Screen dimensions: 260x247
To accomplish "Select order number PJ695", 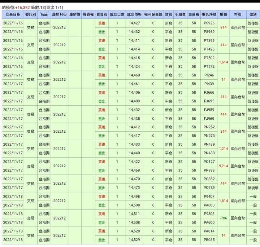I will click(x=209, y=101).
